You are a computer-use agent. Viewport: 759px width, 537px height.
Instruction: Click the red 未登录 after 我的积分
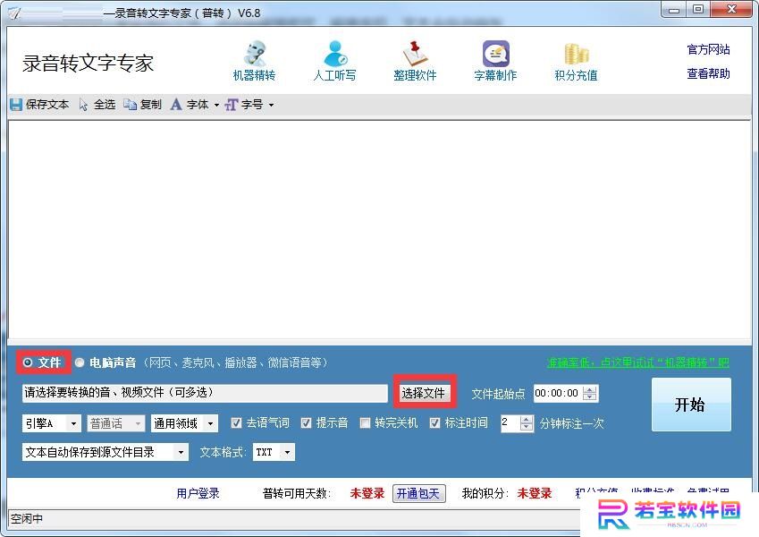[535, 493]
